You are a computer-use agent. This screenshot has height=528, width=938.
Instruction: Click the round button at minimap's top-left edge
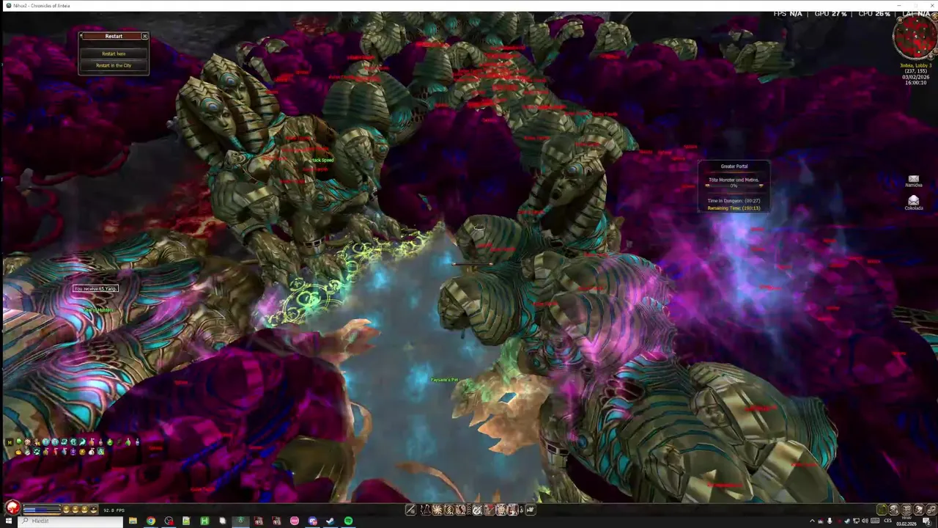click(900, 20)
